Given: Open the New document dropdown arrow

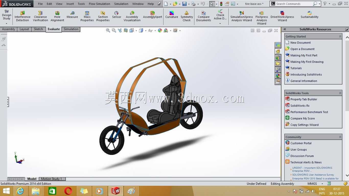Looking at the screenshot, I should click(x=170, y=4).
